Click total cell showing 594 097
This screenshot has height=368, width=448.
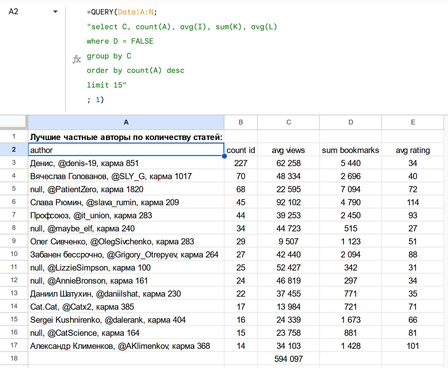point(288,359)
